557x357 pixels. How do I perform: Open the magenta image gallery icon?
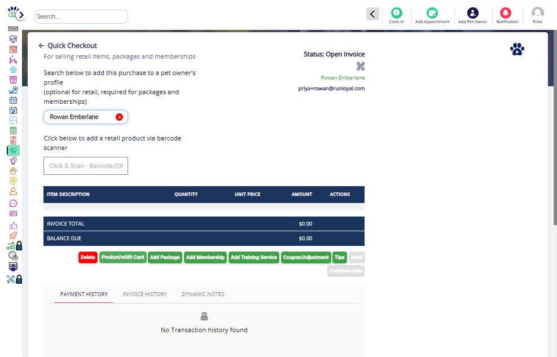pos(13,214)
